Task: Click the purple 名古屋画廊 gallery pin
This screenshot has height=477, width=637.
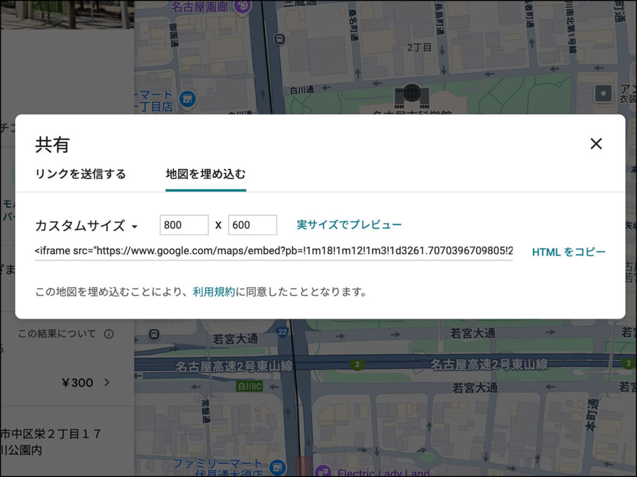Action: coord(243,7)
